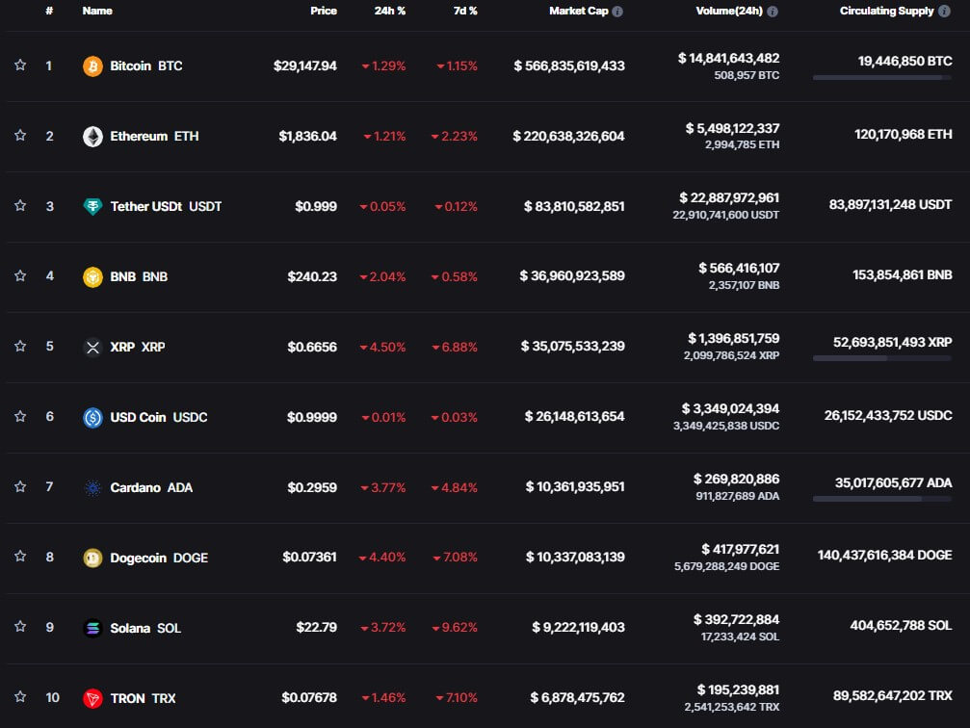The width and height of the screenshot is (970, 728).
Task: Click Bitcoin circulating supply progress bar
Action: [x=882, y=78]
